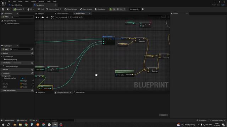Switch to Find Results tab

79,92
